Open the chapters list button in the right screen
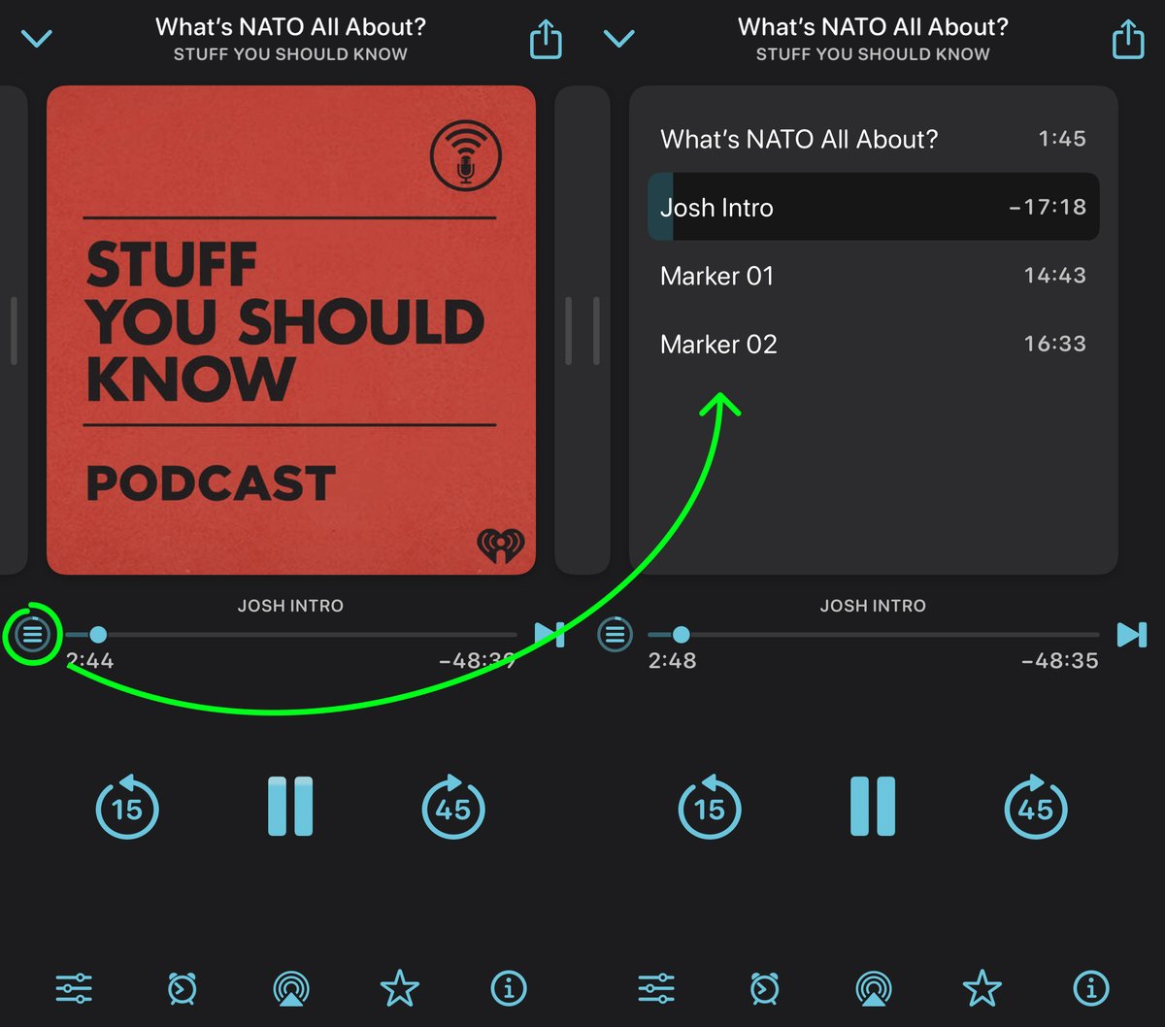Image resolution: width=1165 pixels, height=1027 pixels. (x=615, y=635)
